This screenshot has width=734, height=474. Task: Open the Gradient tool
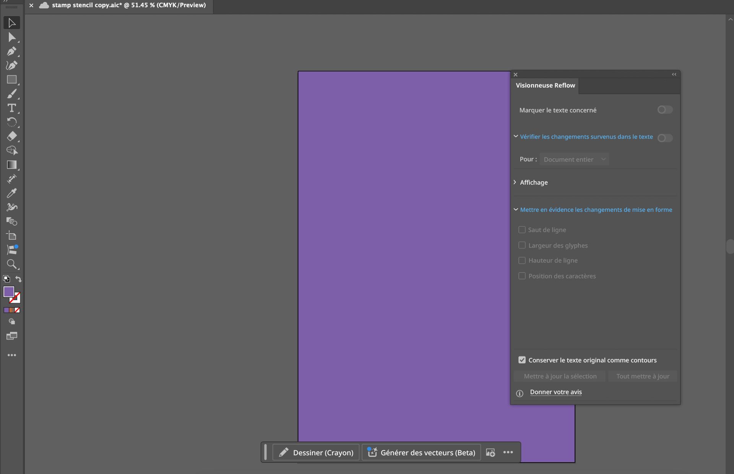(x=11, y=165)
